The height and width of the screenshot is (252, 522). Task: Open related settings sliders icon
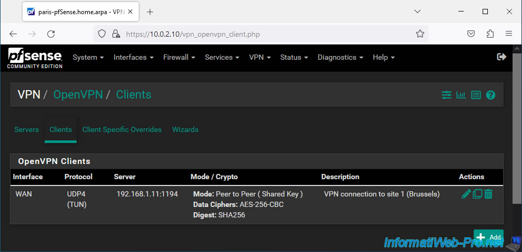coord(446,95)
